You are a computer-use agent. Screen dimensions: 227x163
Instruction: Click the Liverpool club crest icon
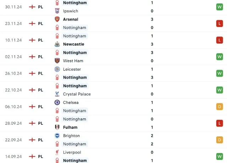click(57, 152)
